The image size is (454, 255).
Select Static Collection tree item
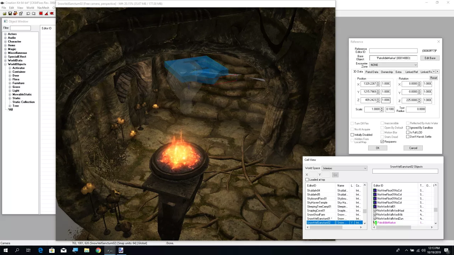tap(23, 102)
